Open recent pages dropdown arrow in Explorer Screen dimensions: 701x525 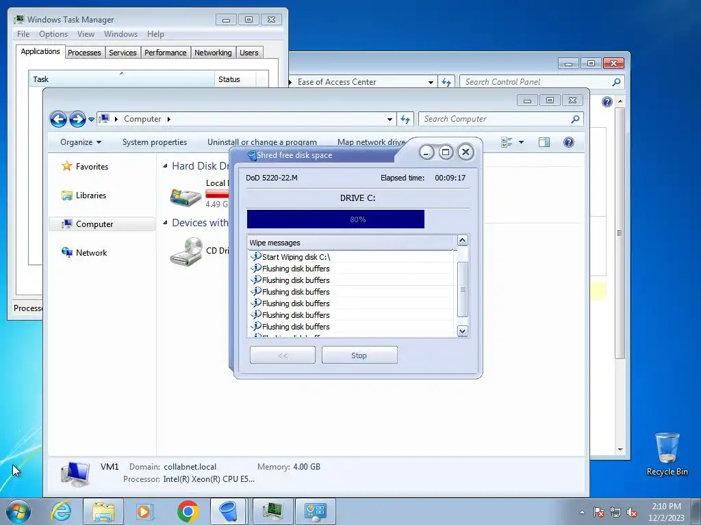click(x=91, y=119)
